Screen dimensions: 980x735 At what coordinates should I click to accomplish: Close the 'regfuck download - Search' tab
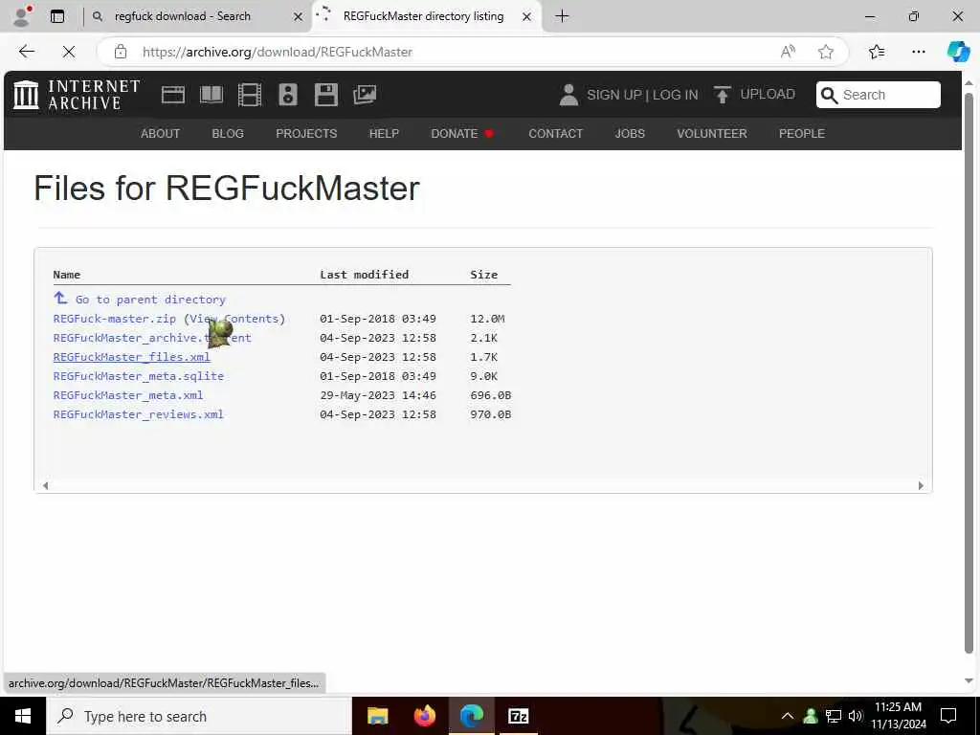point(299,17)
